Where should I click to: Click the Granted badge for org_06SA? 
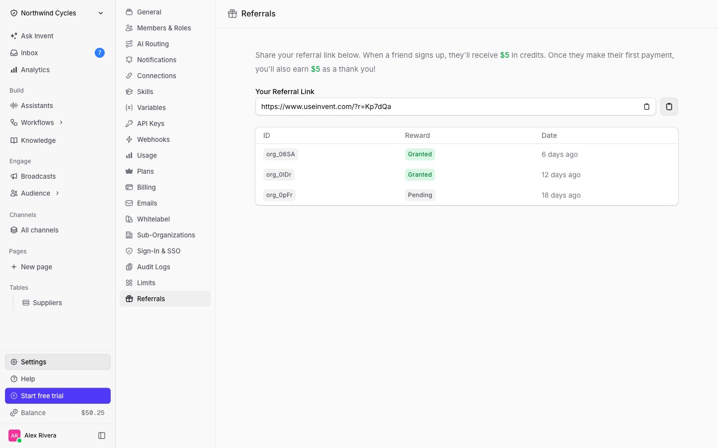click(420, 154)
